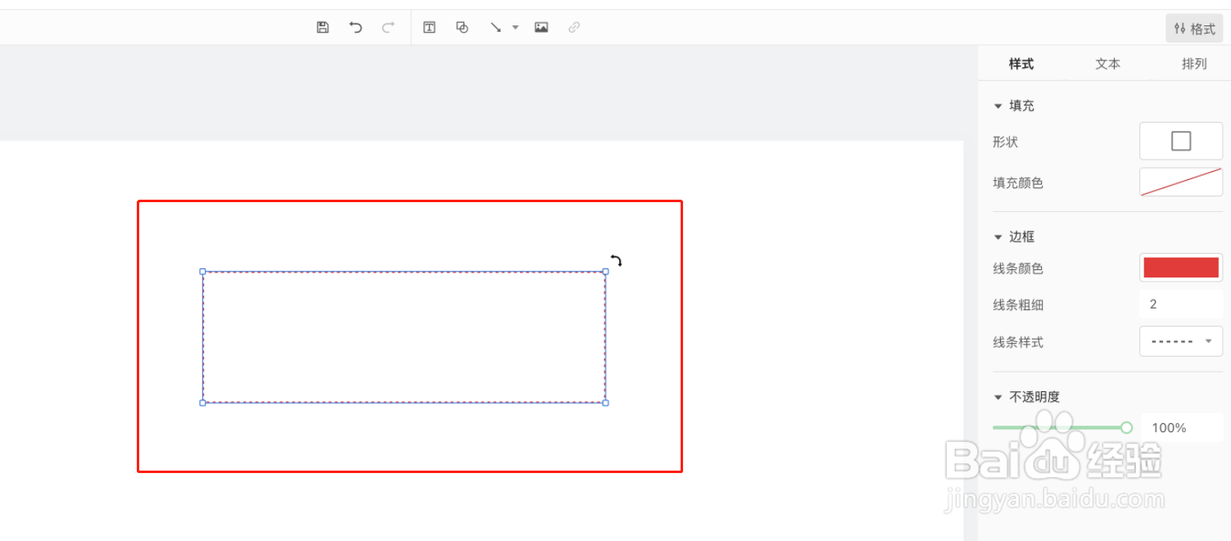Open the 线条样式 dashed line dropdown
Viewport: 1231px width, 541px height.
[1181, 341]
